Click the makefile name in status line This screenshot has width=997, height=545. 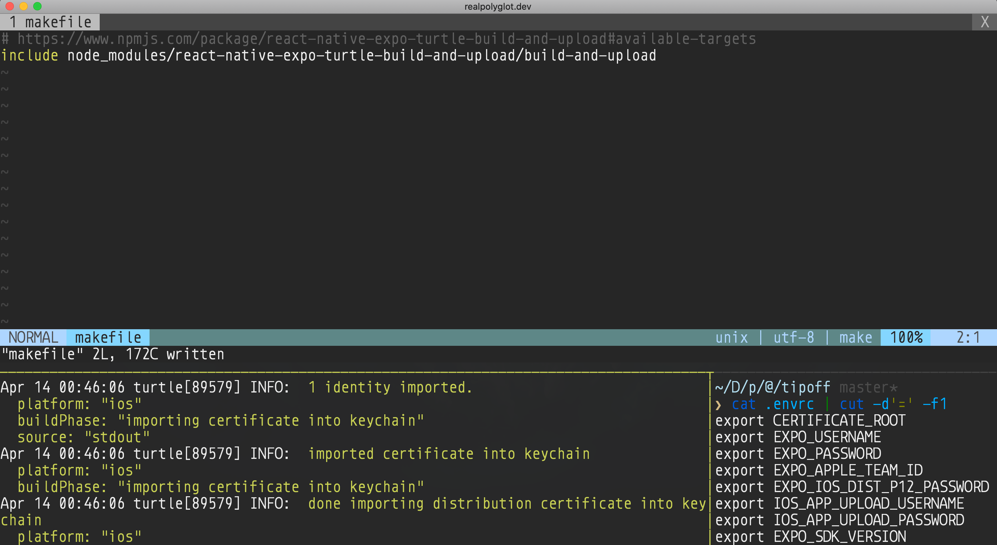108,338
